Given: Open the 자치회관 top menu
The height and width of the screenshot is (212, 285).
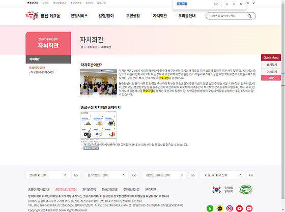Looking at the screenshot, I should coord(160,16).
